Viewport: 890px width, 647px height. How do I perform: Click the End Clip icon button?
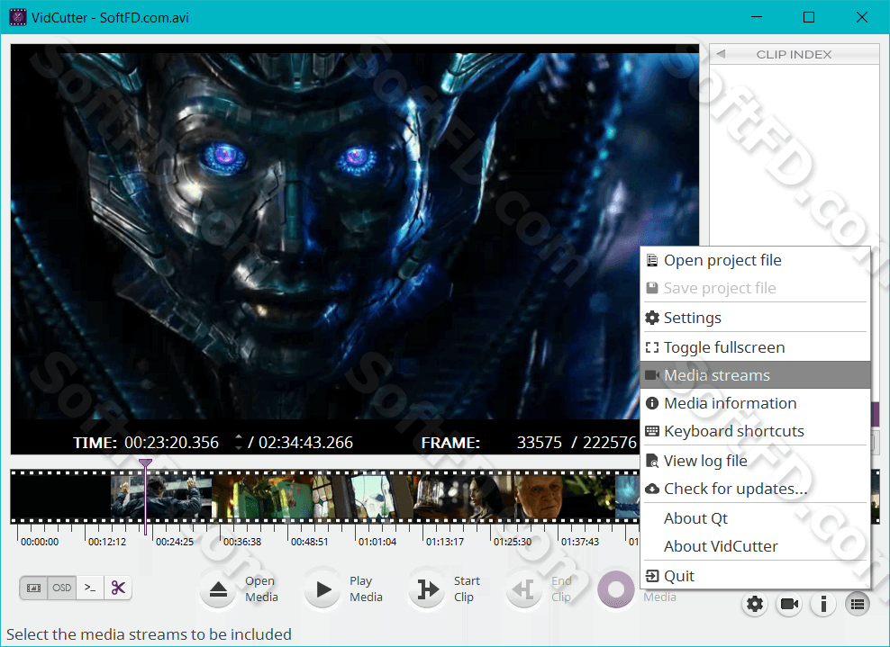pos(524,589)
